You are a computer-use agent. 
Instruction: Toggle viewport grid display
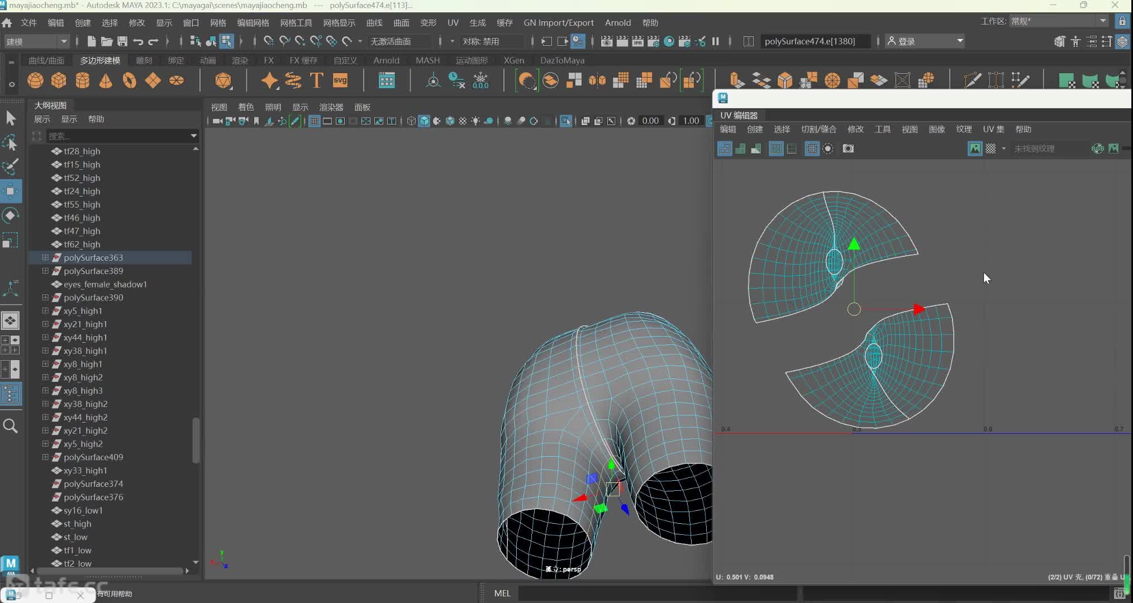pyautogui.click(x=314, y=121)
